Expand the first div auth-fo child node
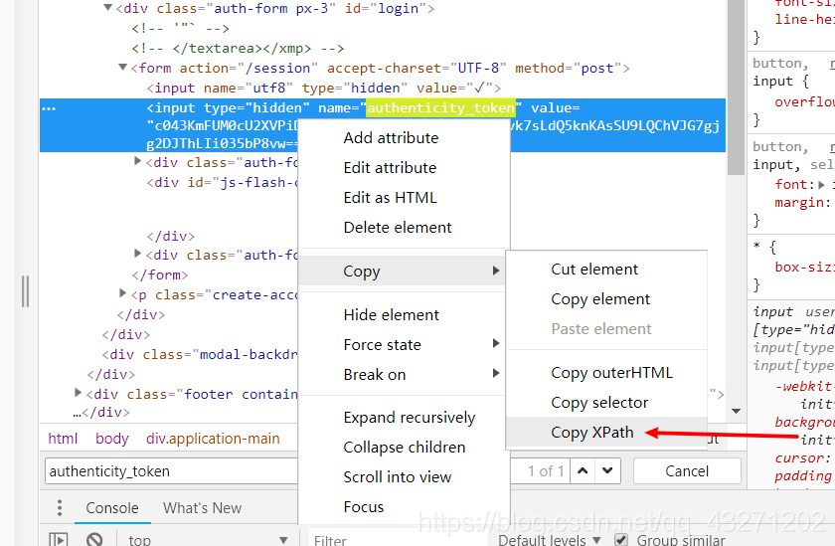Screen dimensions: 835x546 click(137, 161)
